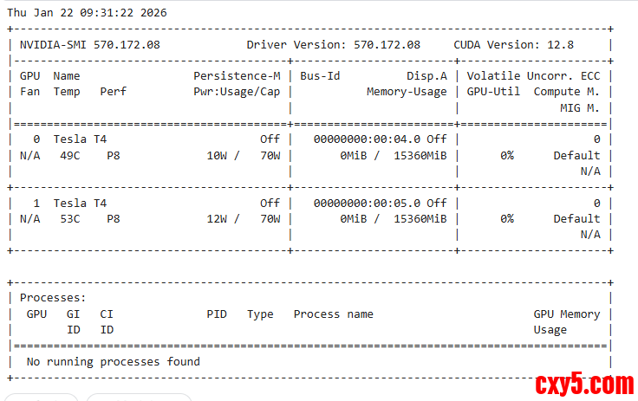The width and height of the screenshot is (638, 401).
Task: Click the GPU 0 Tesla T4 name
Action: click(80, 139)
